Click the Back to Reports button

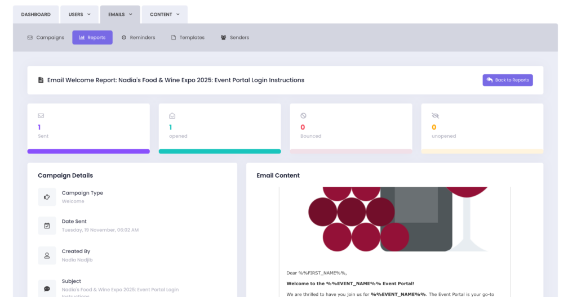(507, 80)
